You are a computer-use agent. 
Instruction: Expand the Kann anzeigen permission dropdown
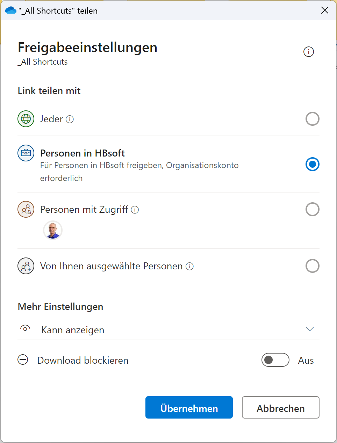[x=309, y=329]
